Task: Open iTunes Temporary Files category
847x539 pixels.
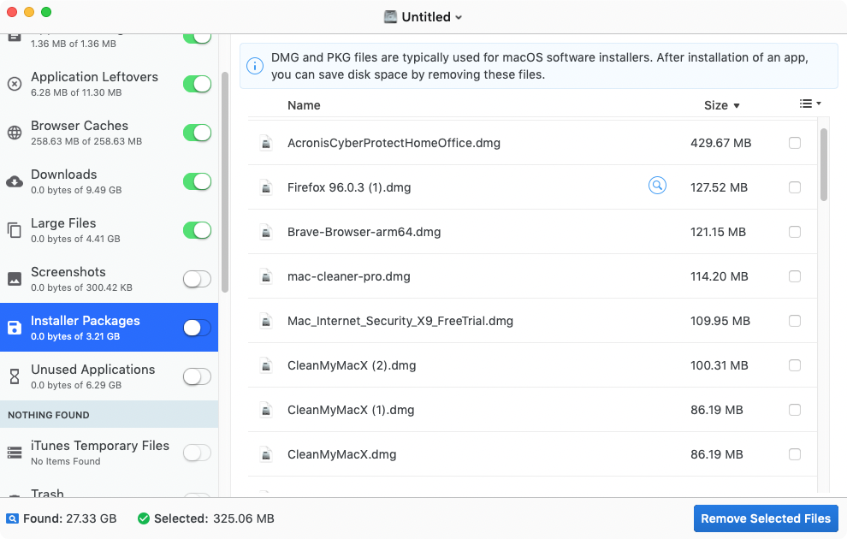Action: pos(110,453)
